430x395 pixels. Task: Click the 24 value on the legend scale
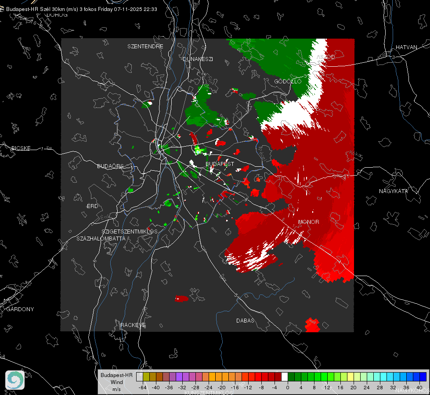367,388
